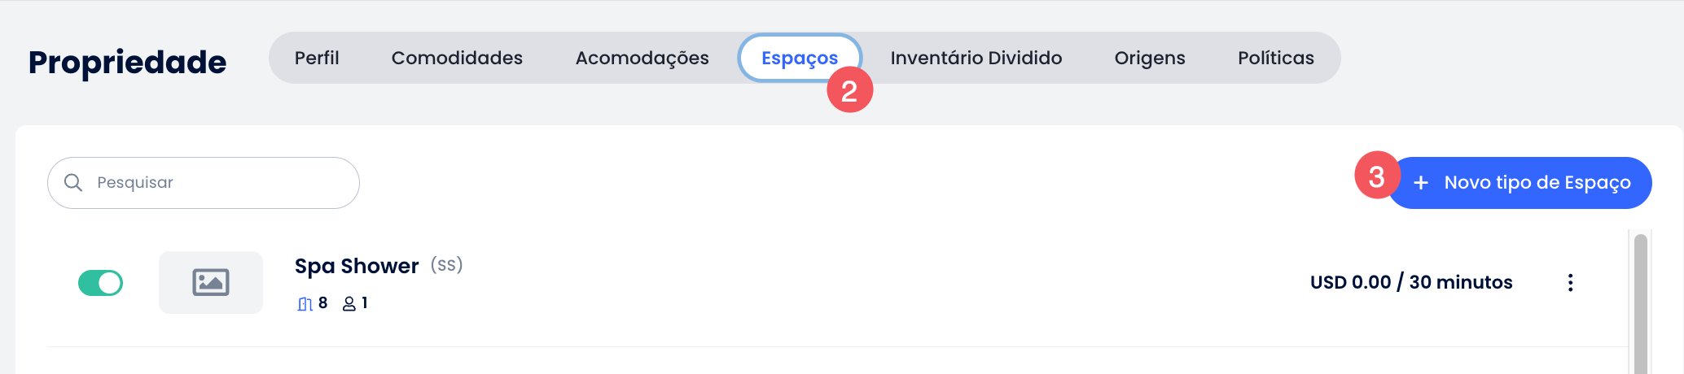Click the red step 3 badge
1684x374 pixels.
pyautogui.click(x=1376, y=176)
